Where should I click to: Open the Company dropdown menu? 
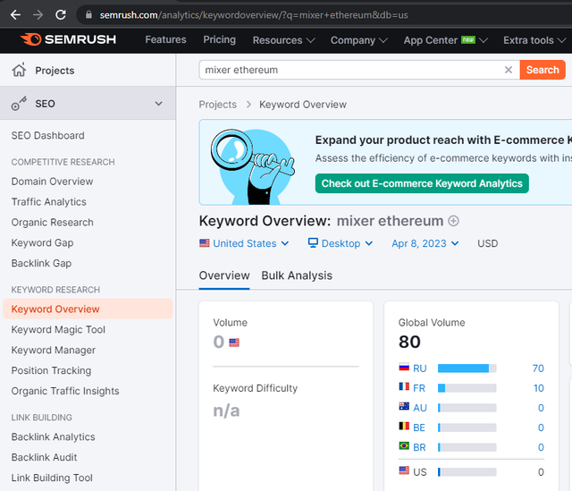click(359, 40)
